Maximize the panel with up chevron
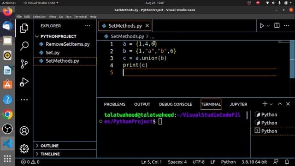 tap(280, 104)
